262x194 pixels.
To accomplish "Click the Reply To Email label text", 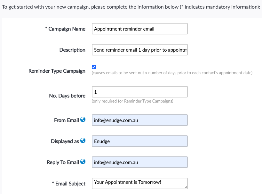I will pos(63,162).
